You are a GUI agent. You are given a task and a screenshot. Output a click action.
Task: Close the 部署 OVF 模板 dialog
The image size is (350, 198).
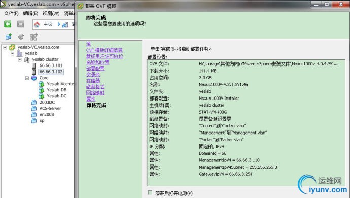click(341, 4)
